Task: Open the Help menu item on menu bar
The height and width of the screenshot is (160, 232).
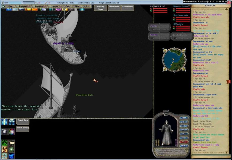Action: click(77, 6)
